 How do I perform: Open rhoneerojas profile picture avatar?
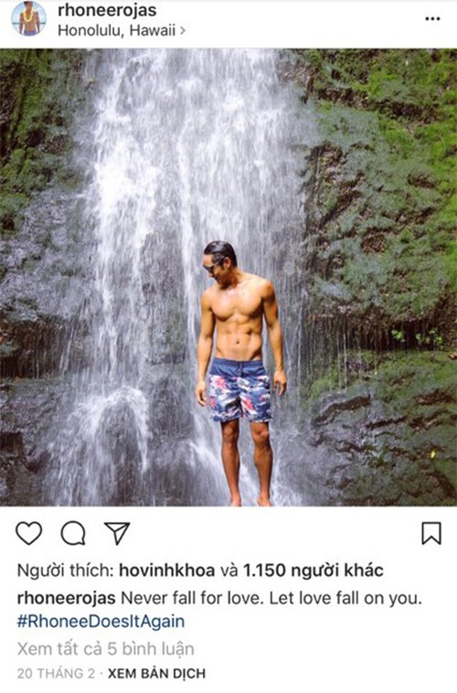tap(28, 18)
